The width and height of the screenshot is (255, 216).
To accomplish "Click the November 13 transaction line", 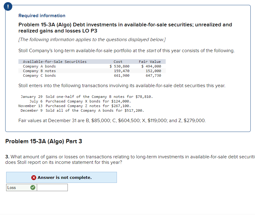I will [75, 106].
